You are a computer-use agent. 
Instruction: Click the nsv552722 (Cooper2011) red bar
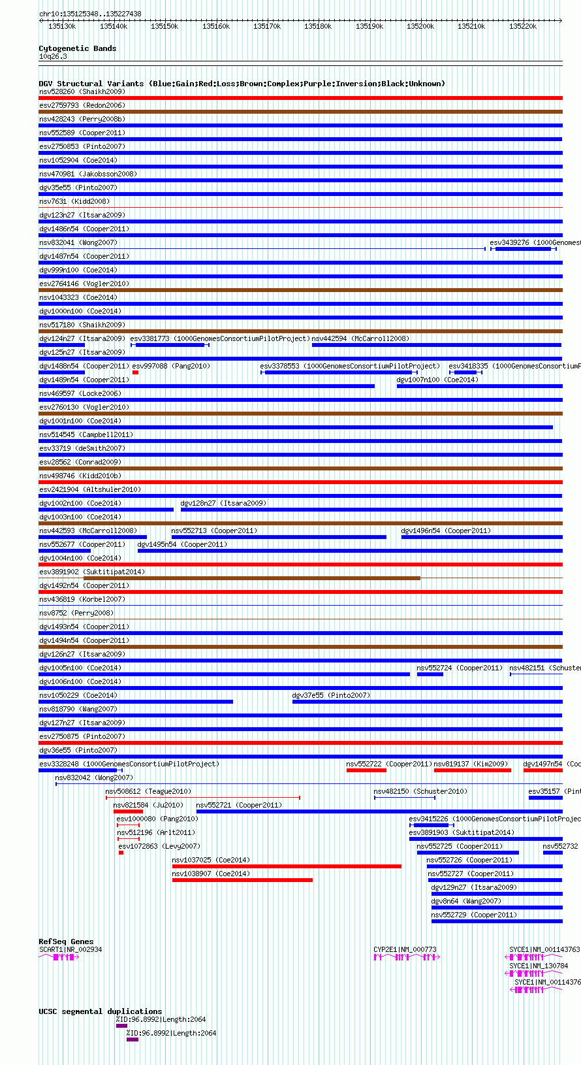point(366,770)
